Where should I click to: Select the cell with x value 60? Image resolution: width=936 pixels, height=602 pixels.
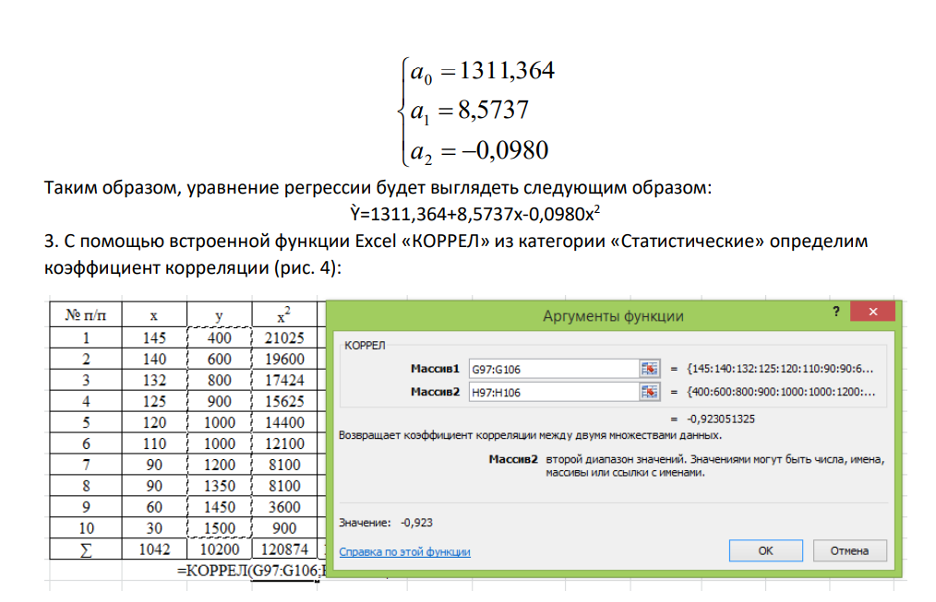[x=154, y=507]
